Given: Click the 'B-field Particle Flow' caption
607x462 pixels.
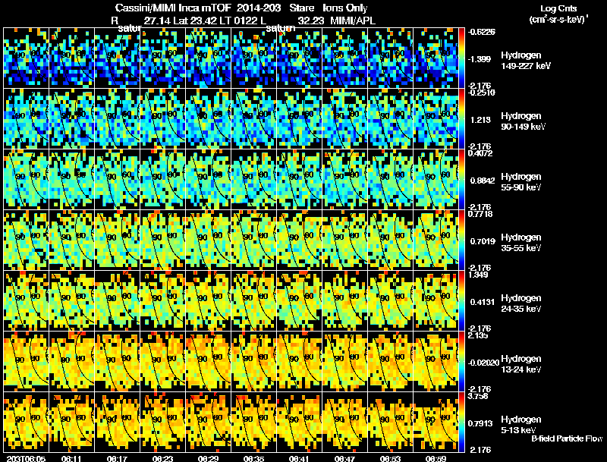Looking at the screenshot, I should pos(567,438).
